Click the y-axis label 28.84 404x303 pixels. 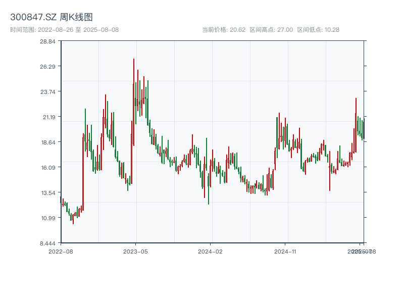point(47,41)
